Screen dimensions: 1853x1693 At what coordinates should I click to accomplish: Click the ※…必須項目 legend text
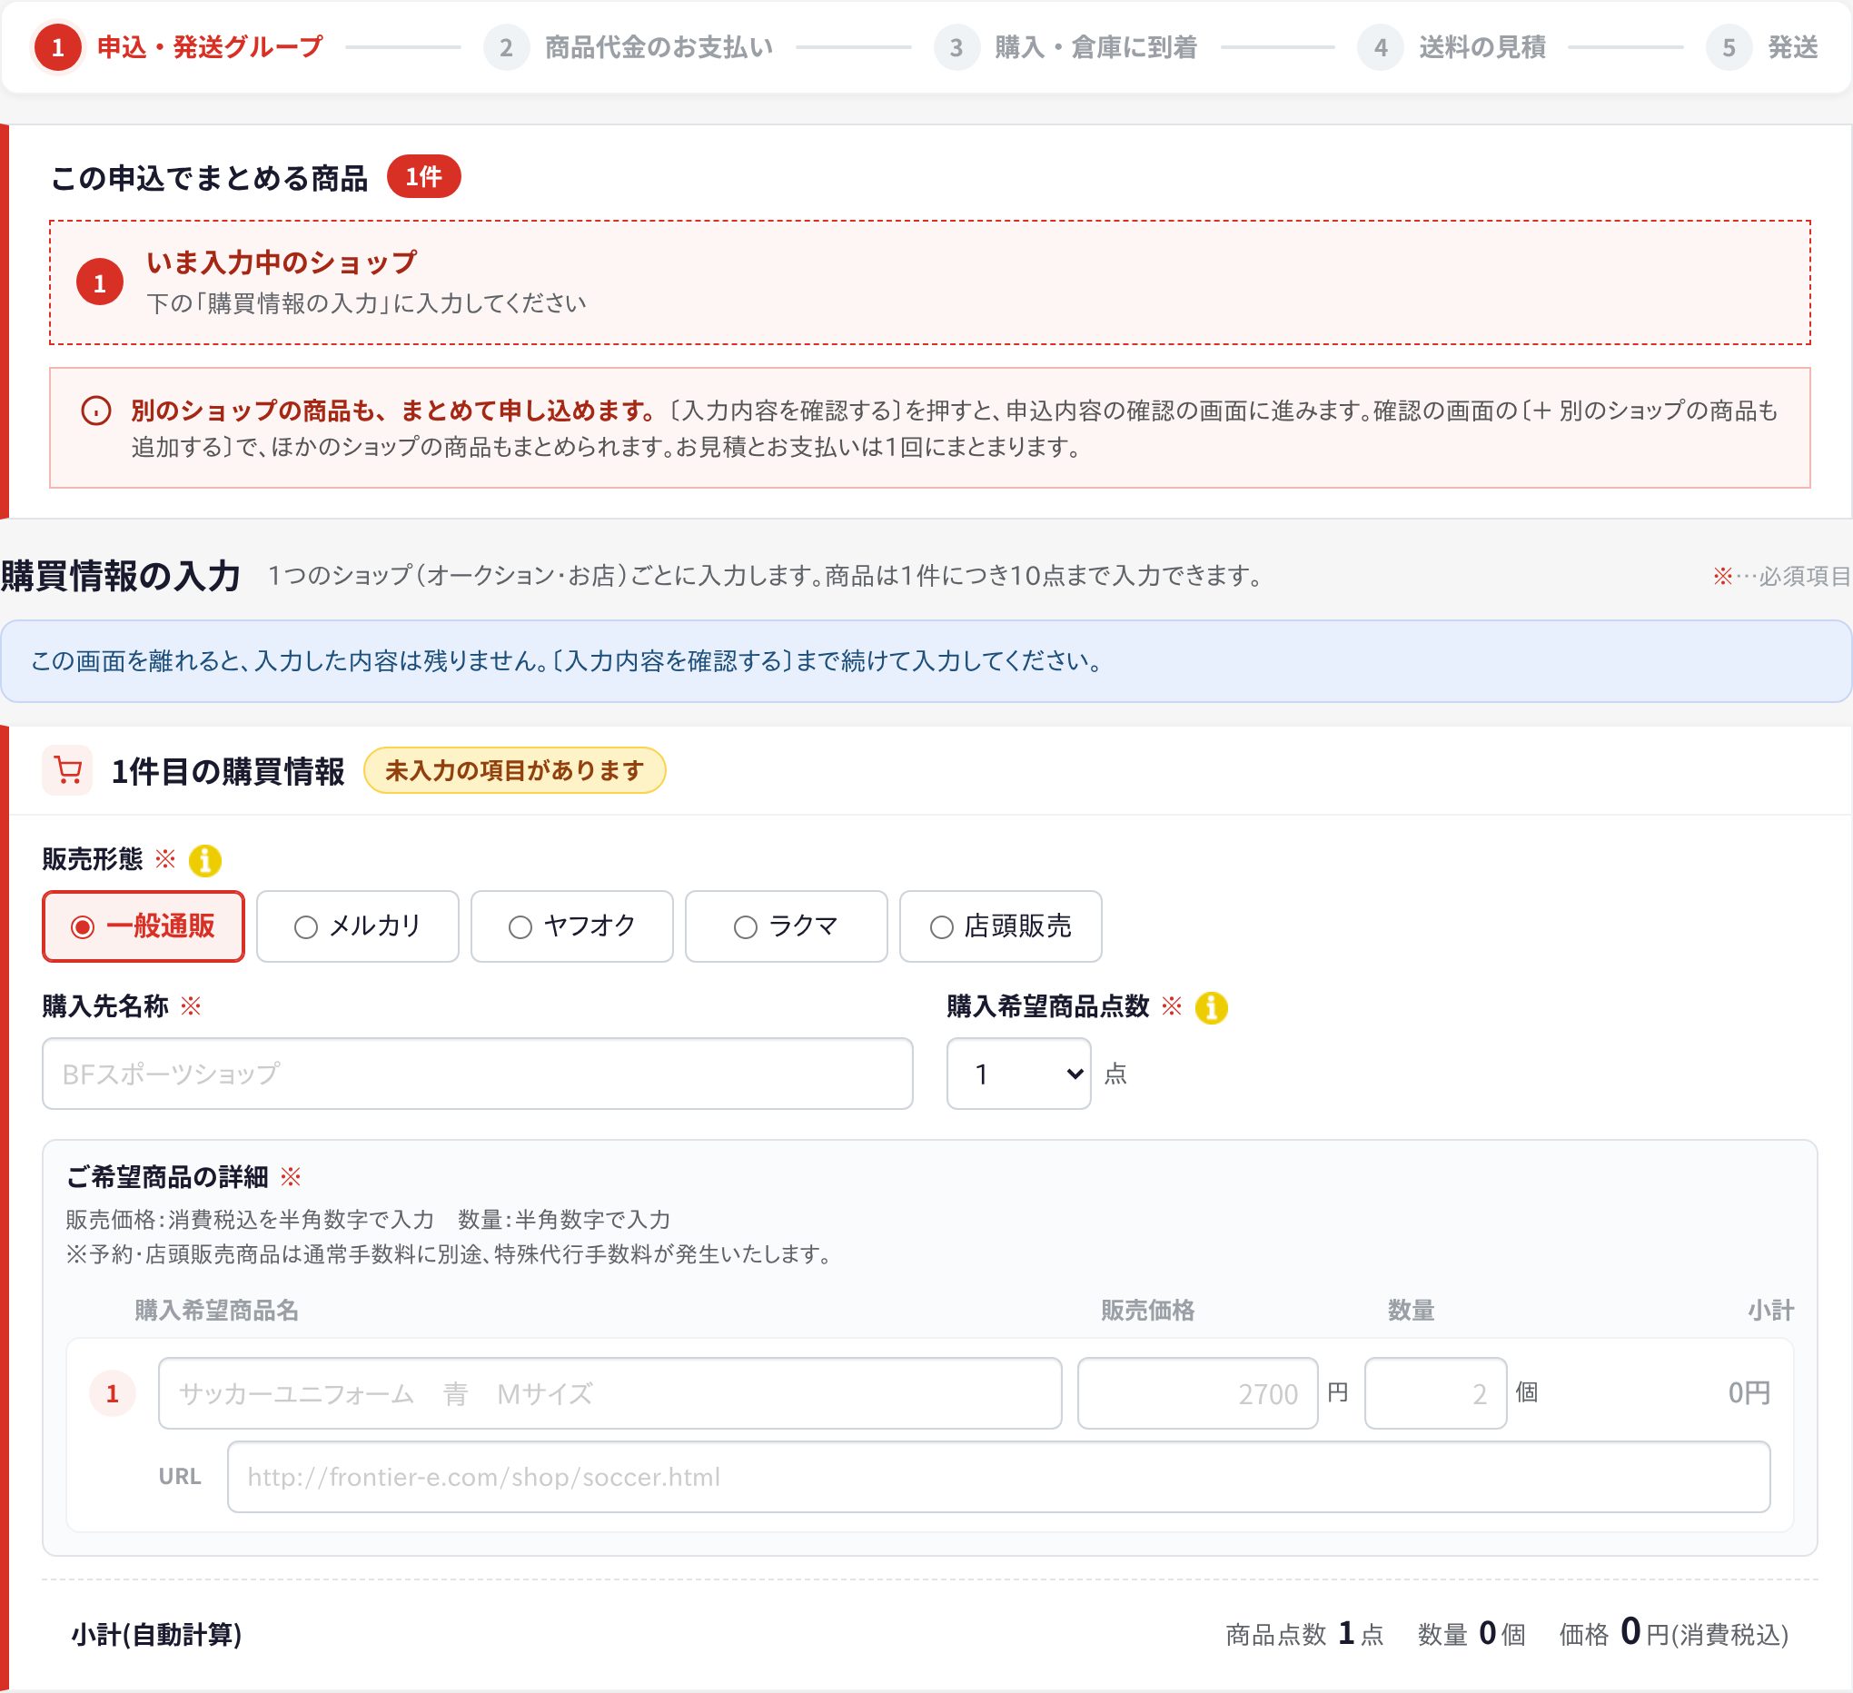pyautogui.click(x=1780, y=576)
